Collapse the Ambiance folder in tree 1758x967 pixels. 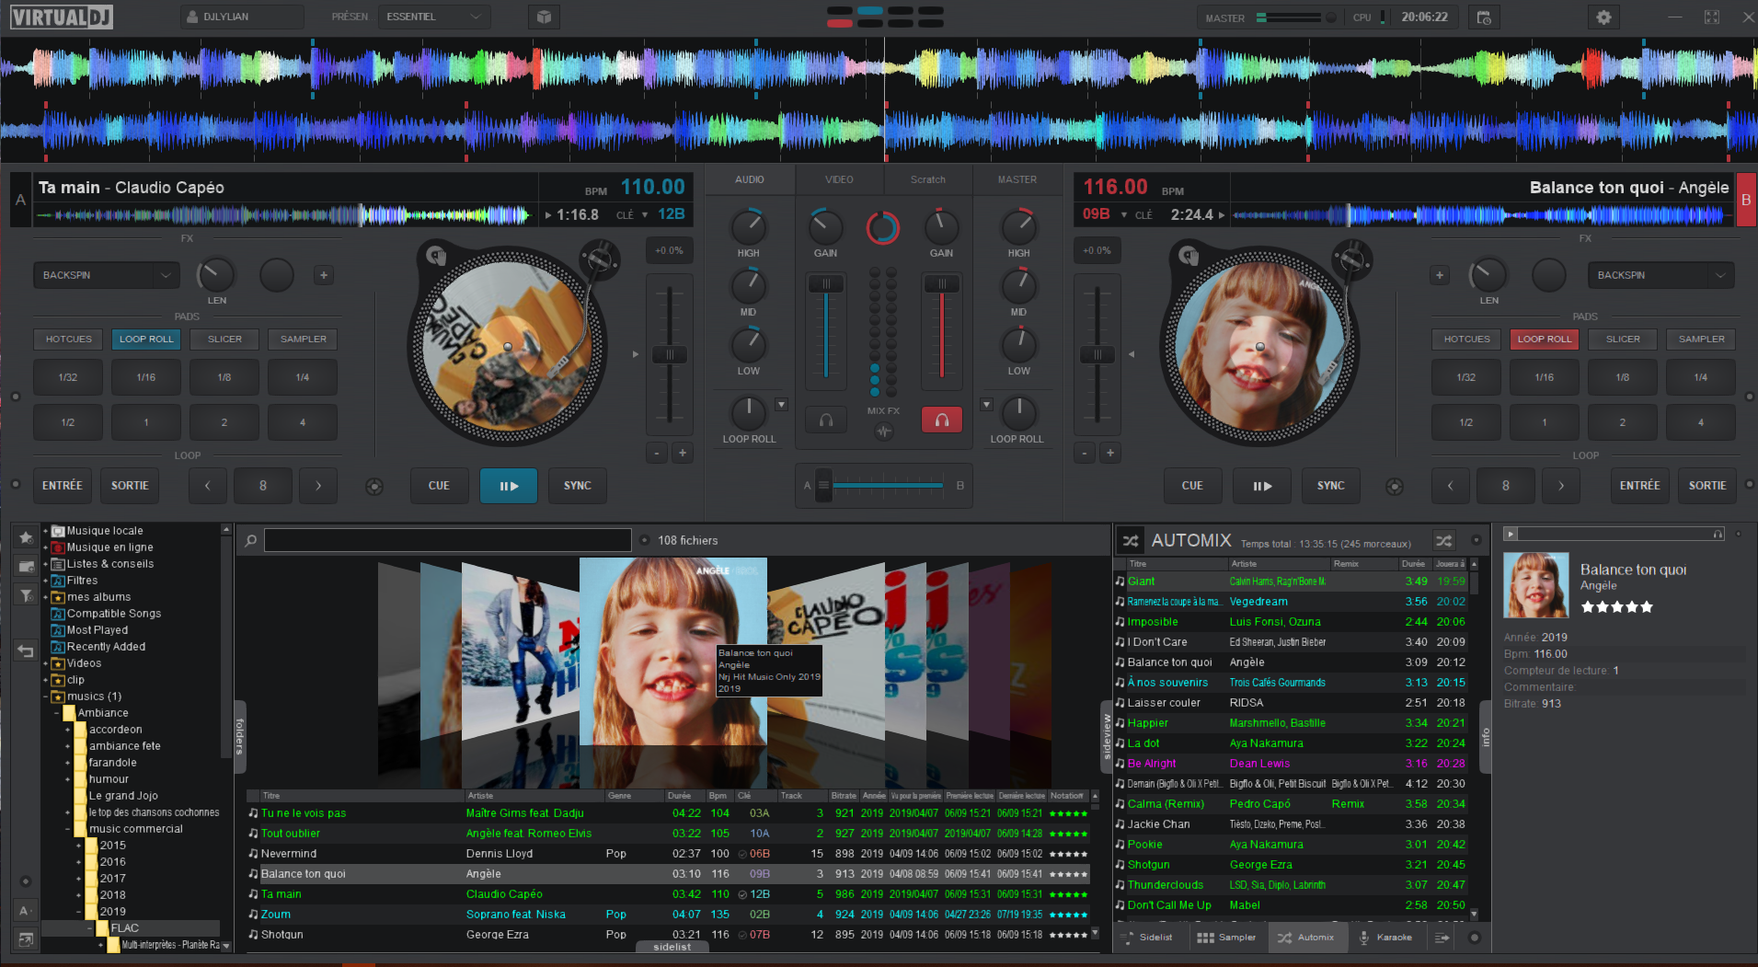[x=56, y=713]
